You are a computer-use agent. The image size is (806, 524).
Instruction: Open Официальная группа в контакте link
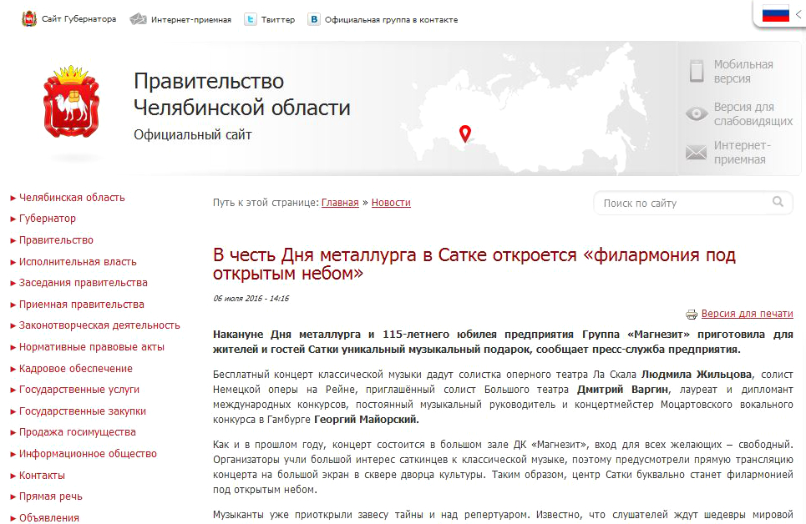[391, 19]
